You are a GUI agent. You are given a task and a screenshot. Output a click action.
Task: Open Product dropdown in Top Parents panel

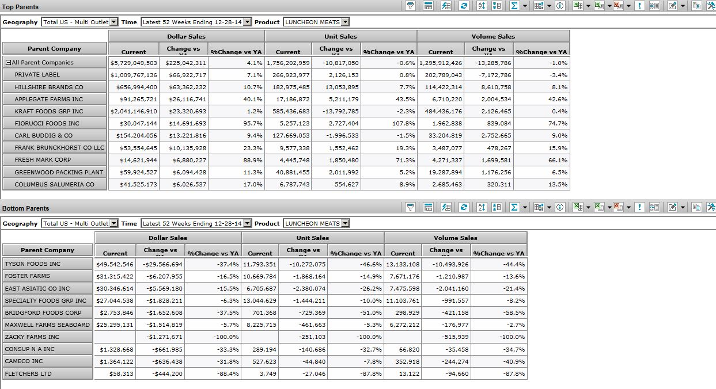[x=345, y=22]
